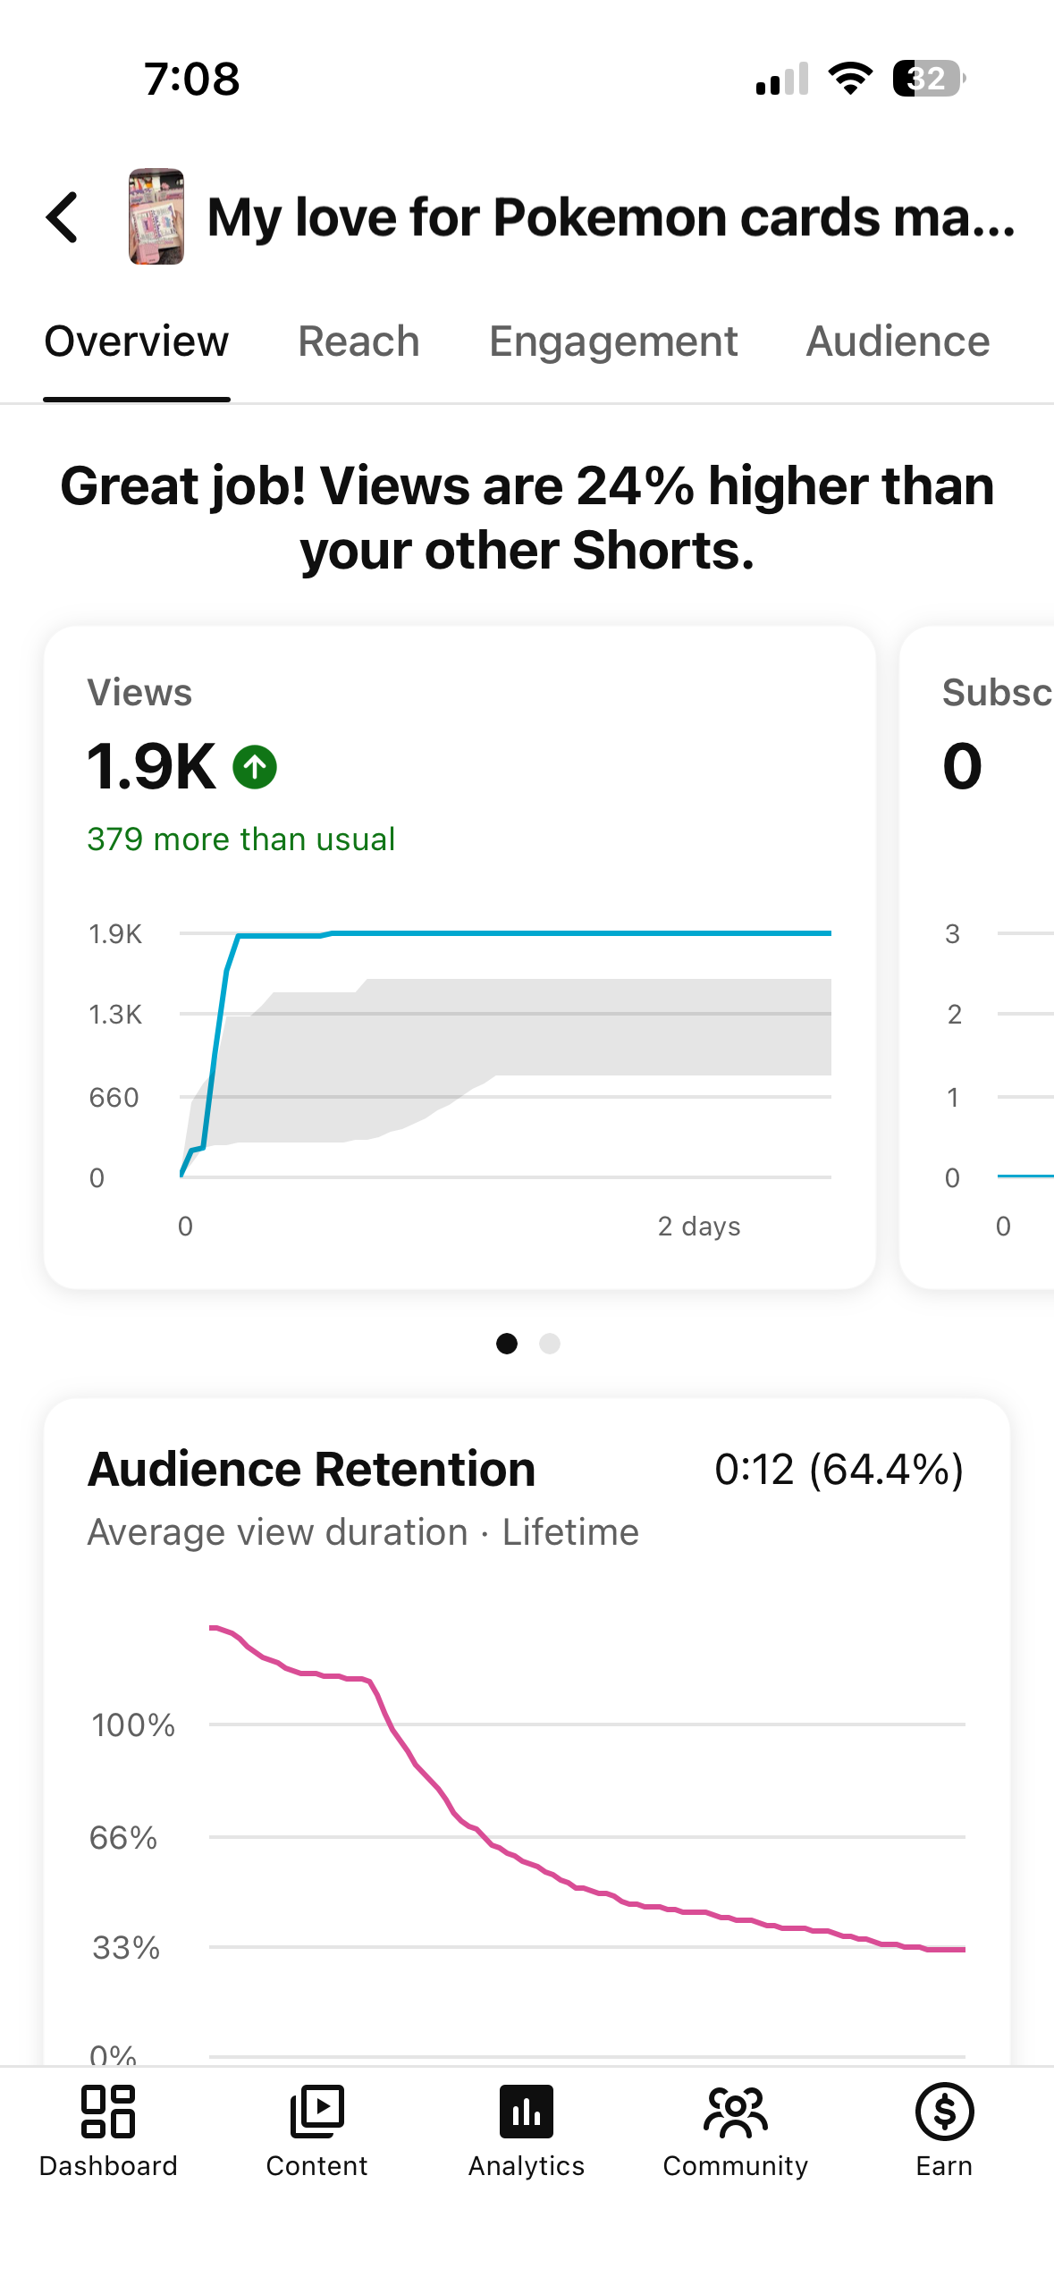This screenshot has width=1054, height=2285.
Task: Select the Analytics bar chart icon
Action: 527,2112
